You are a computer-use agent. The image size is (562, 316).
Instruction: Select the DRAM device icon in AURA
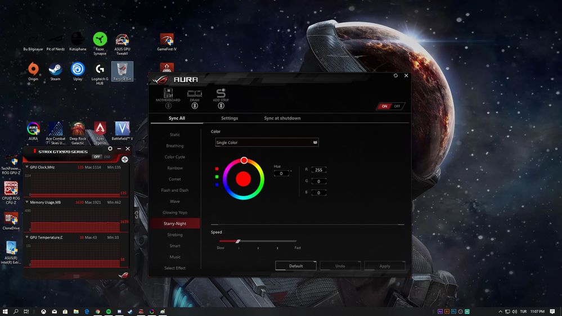(x=195, y=93)
